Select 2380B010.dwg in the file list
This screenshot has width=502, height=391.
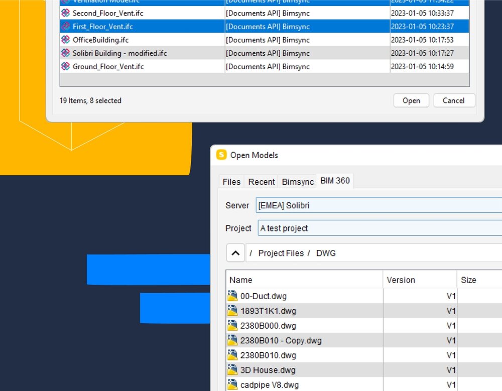tap(364, 355)
